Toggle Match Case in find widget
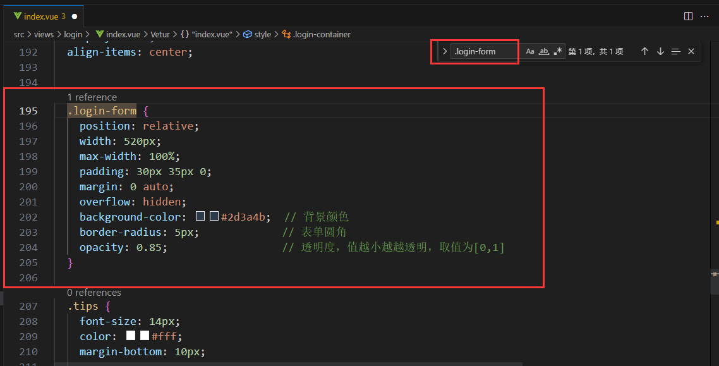The image size is (719, 366). (530, 51)
